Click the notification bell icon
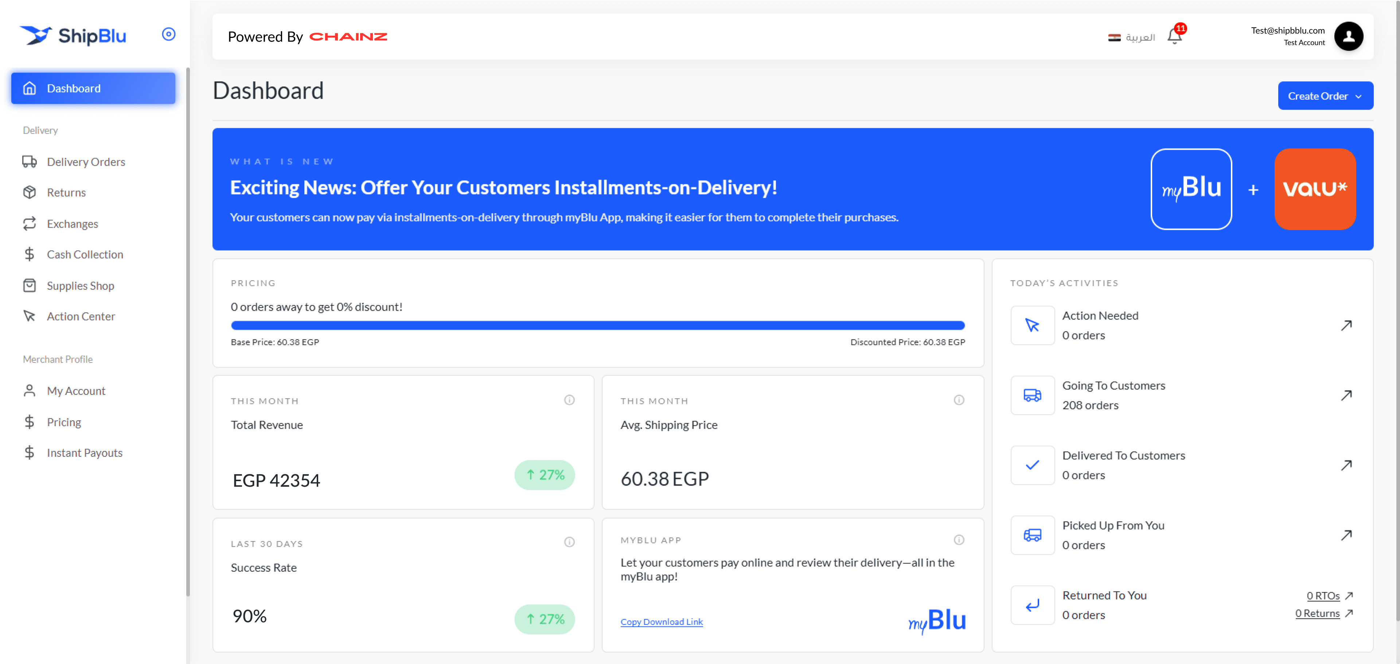1400x664 pixels. pos(1174,36)
